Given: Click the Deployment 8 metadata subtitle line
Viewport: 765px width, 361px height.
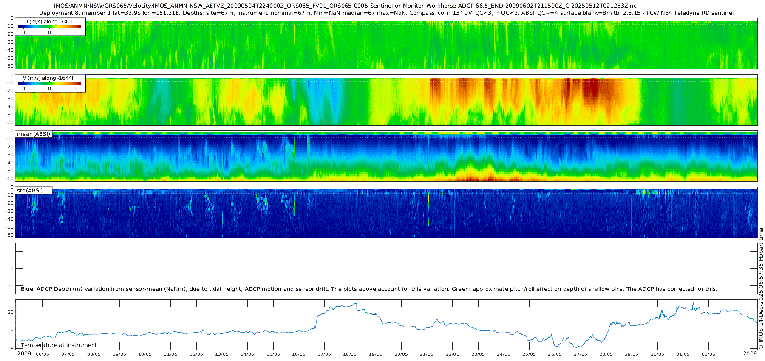Looking at the screenshot, I should (x=386, y=13).
